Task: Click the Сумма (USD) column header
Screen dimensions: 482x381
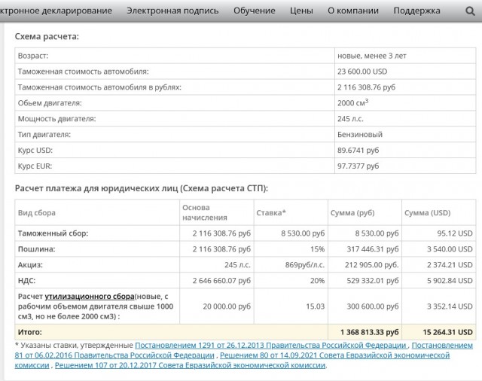Action: [x=427, y=212]
